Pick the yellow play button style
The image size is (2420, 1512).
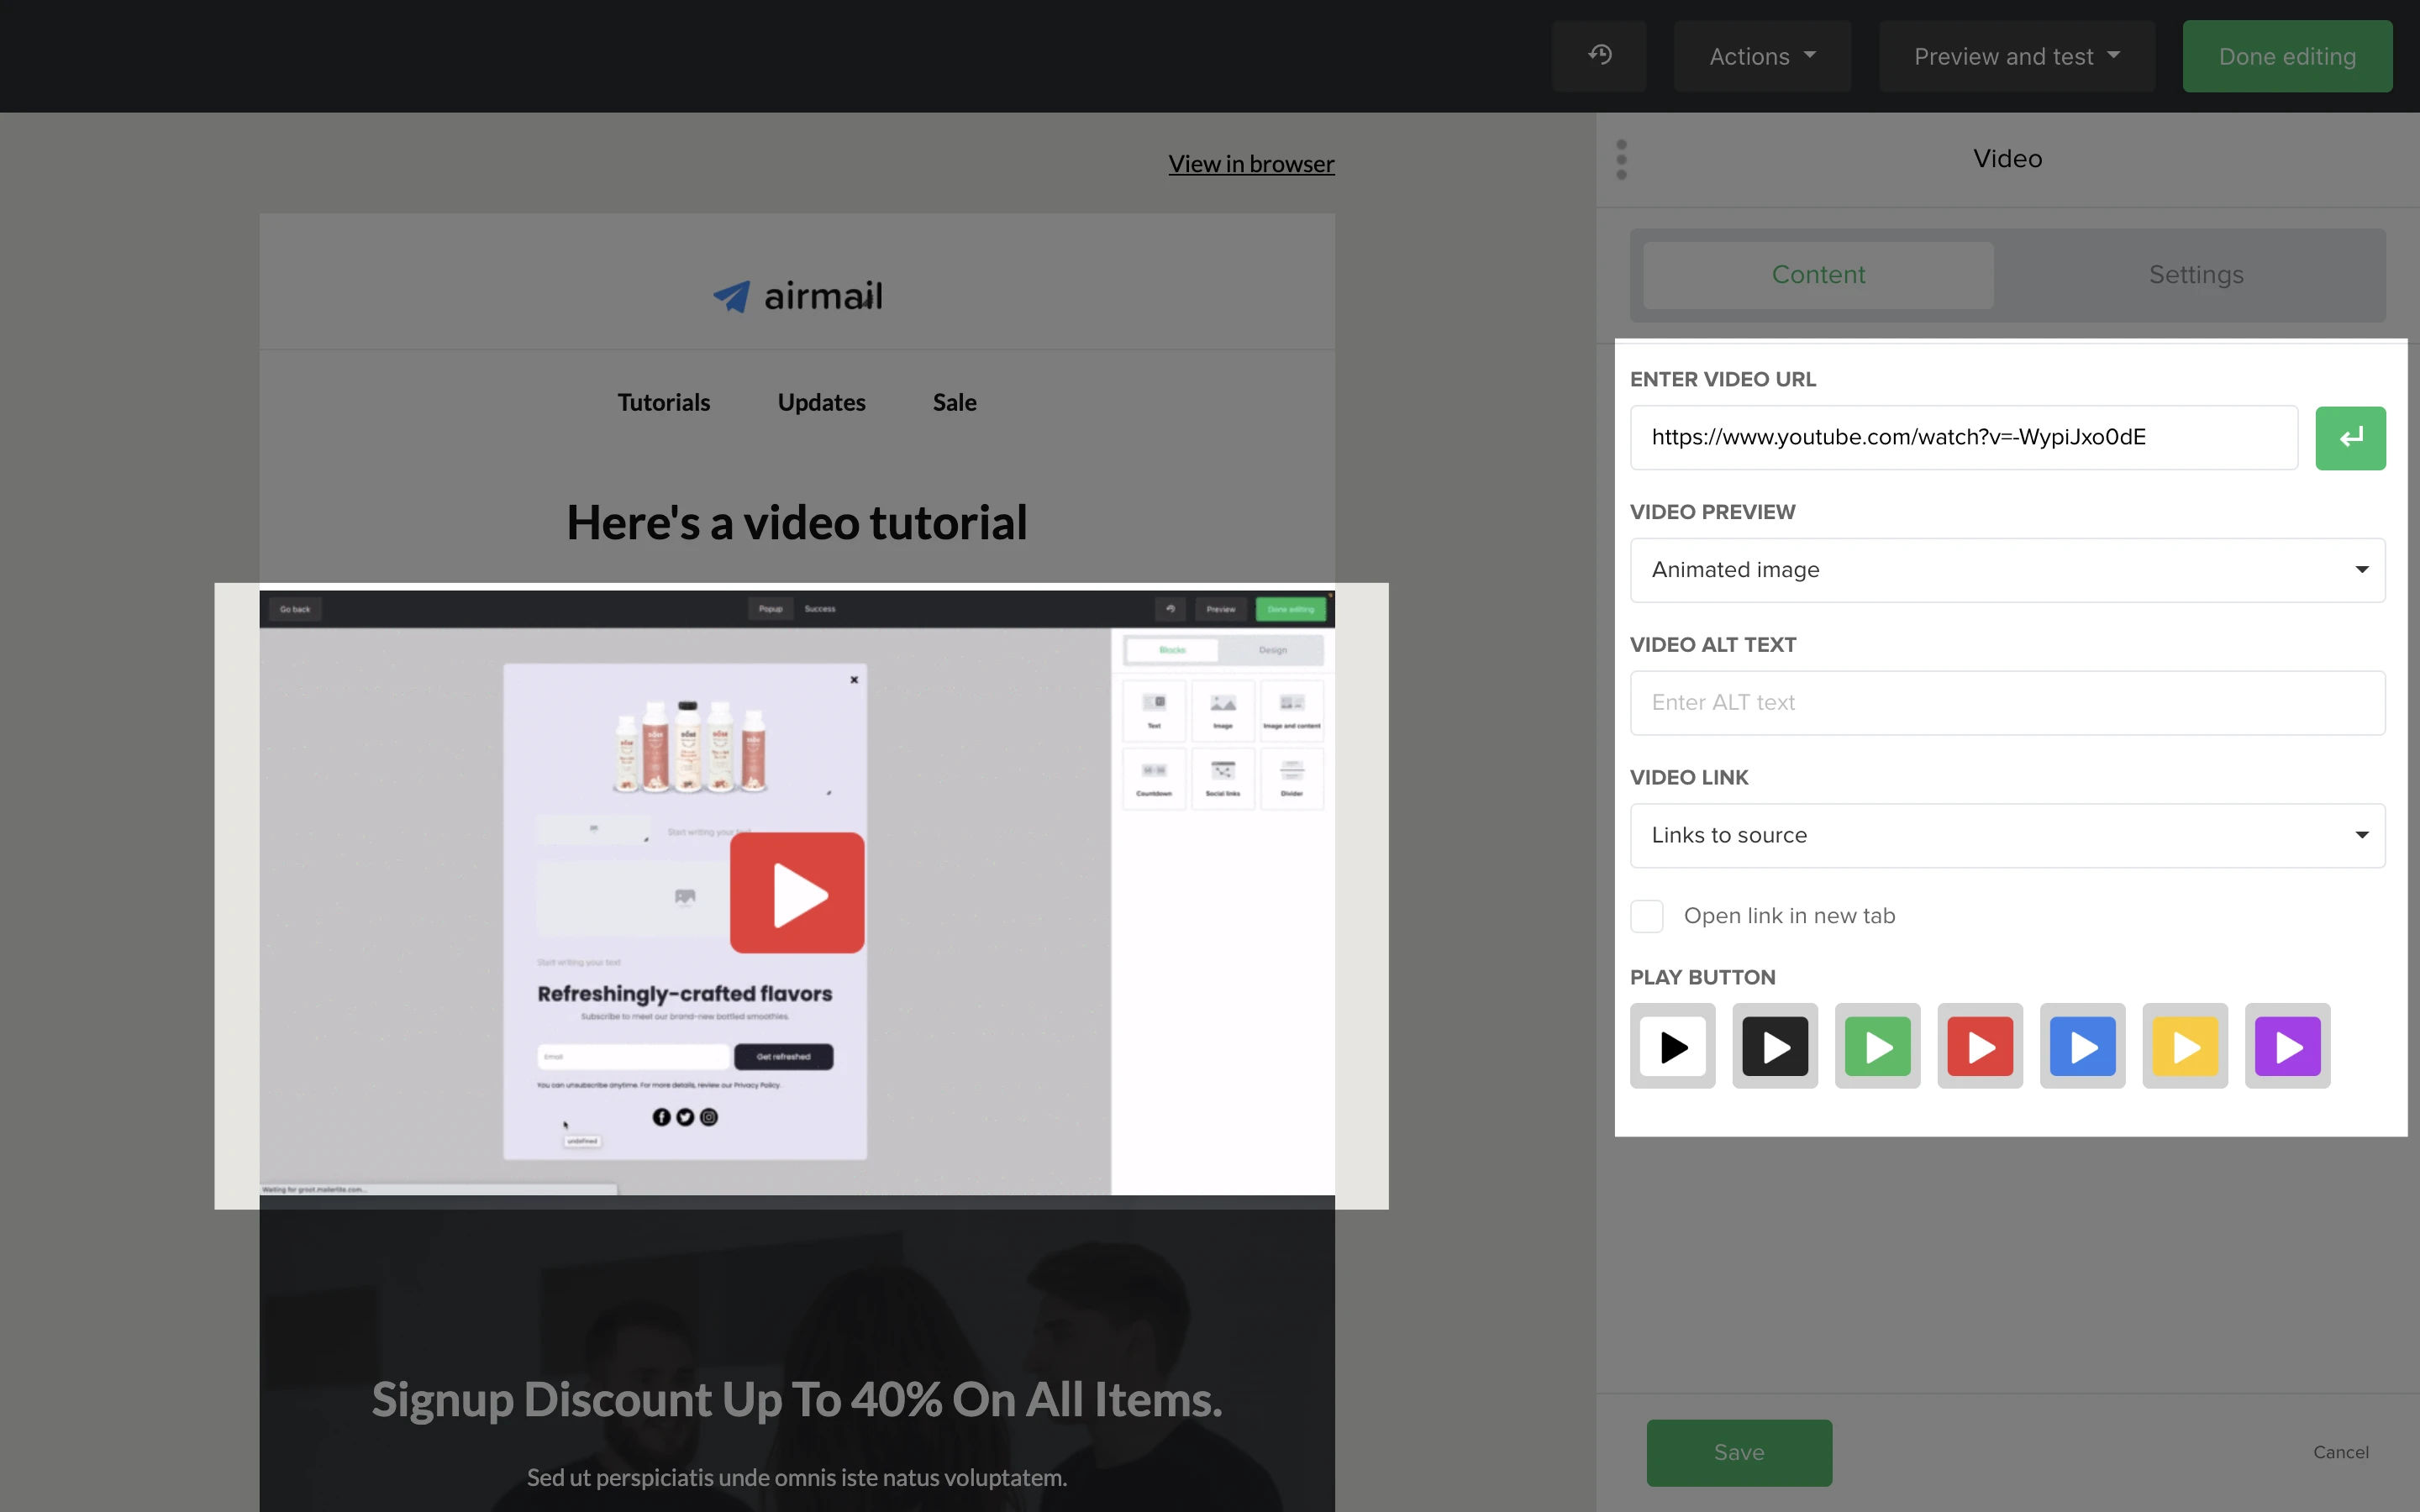pos(2184,1046)
